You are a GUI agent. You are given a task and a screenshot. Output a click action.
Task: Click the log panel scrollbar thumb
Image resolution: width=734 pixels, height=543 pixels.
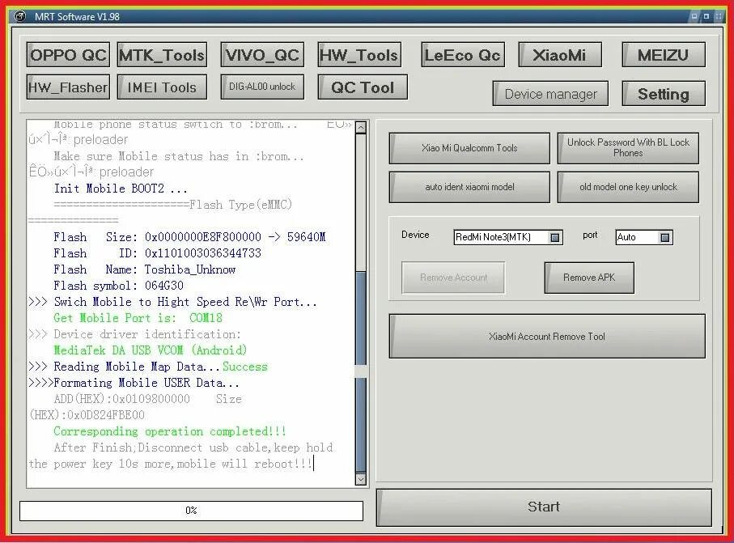[x=360, y=372]
